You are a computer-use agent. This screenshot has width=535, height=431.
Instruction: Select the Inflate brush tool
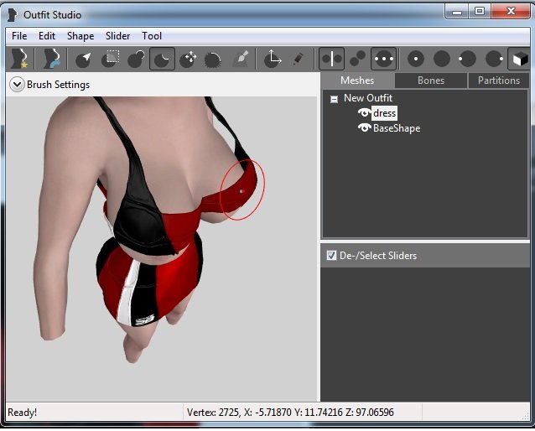137,59
